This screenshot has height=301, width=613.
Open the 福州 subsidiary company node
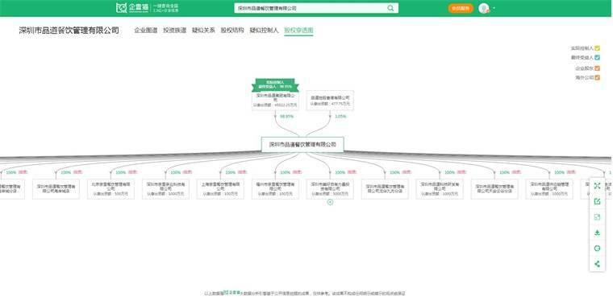click(275, 189)
